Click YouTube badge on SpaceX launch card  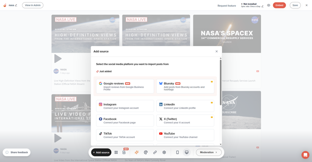pyautogui.click(x=258, y=71)
